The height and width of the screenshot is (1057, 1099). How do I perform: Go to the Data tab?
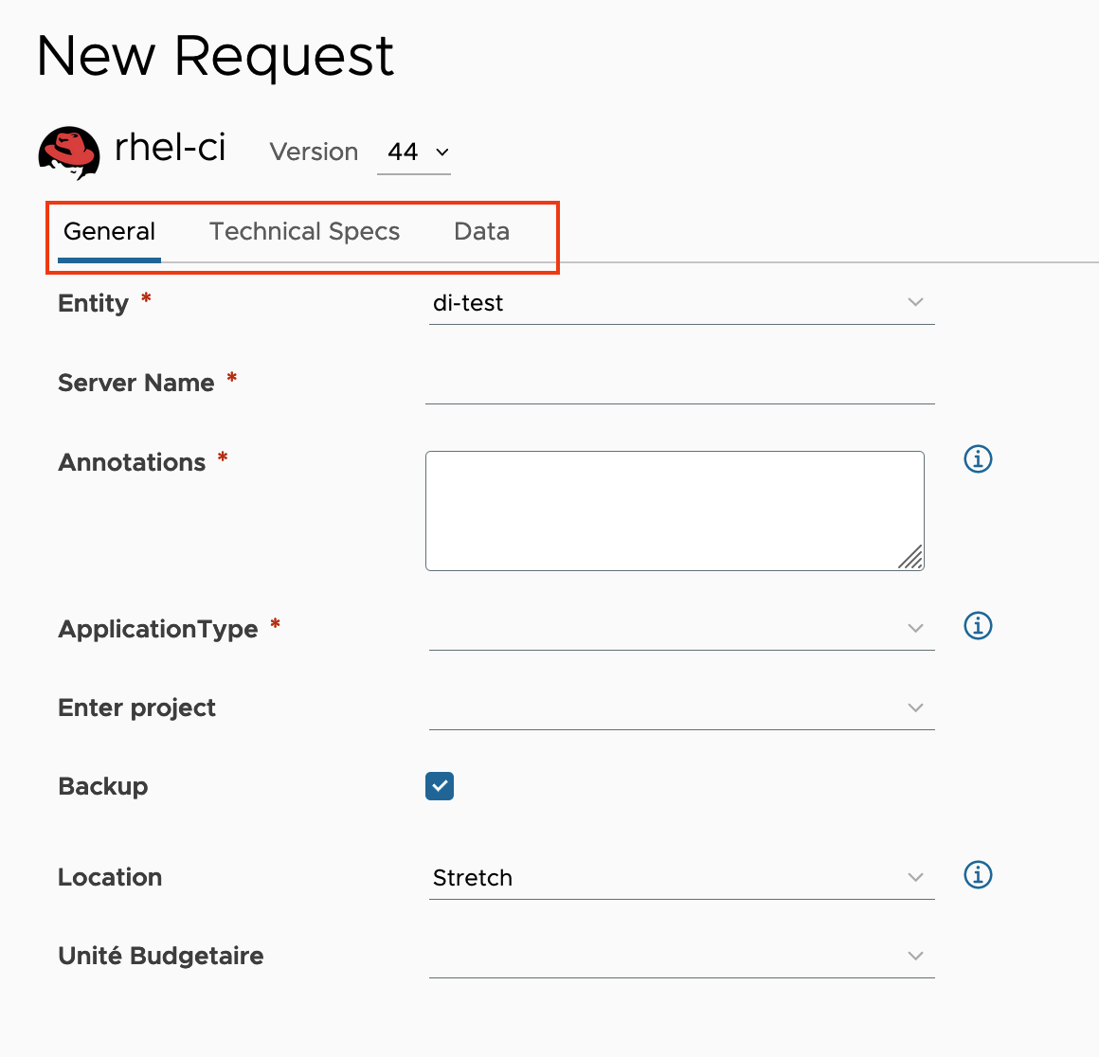(481, 232)
